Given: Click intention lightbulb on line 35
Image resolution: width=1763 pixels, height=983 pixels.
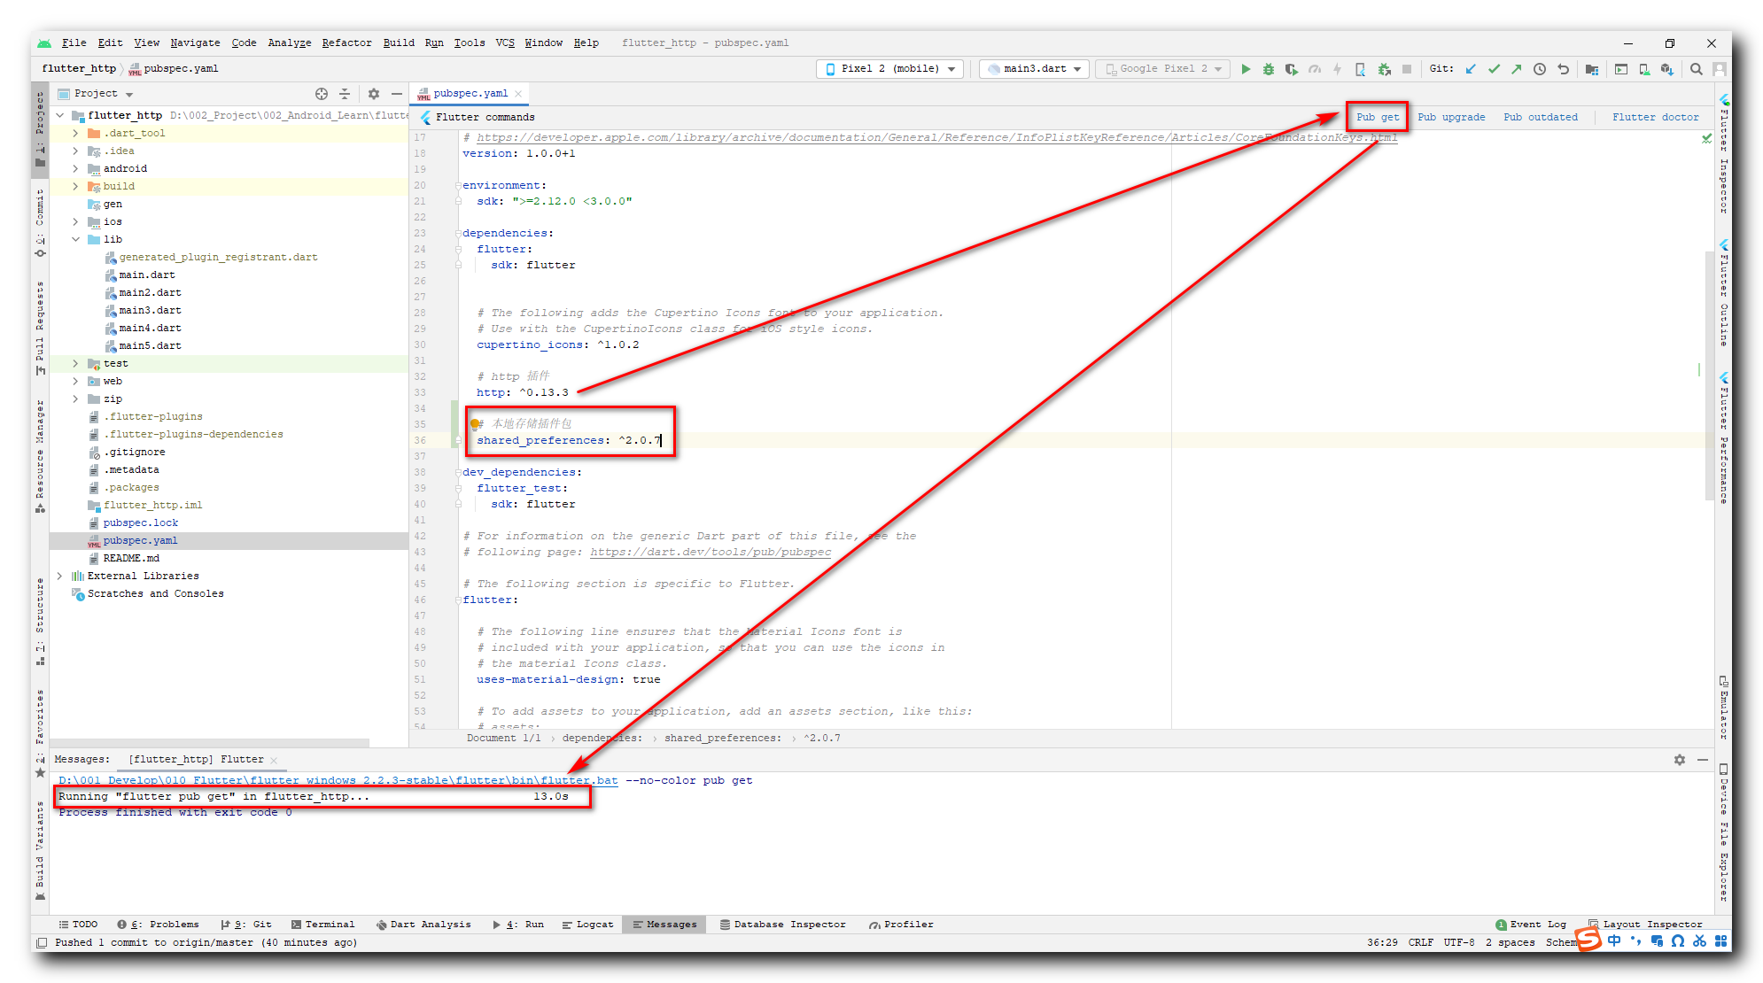Looking at the screenshot, I should click(x=475, y=424).
